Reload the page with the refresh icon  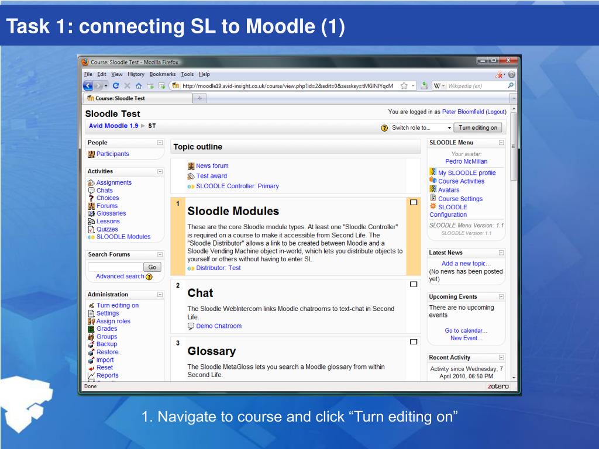(116, 85)
